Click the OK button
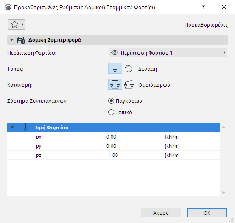The height and width of the screenshot is (223, 235). tap(207, 212)
